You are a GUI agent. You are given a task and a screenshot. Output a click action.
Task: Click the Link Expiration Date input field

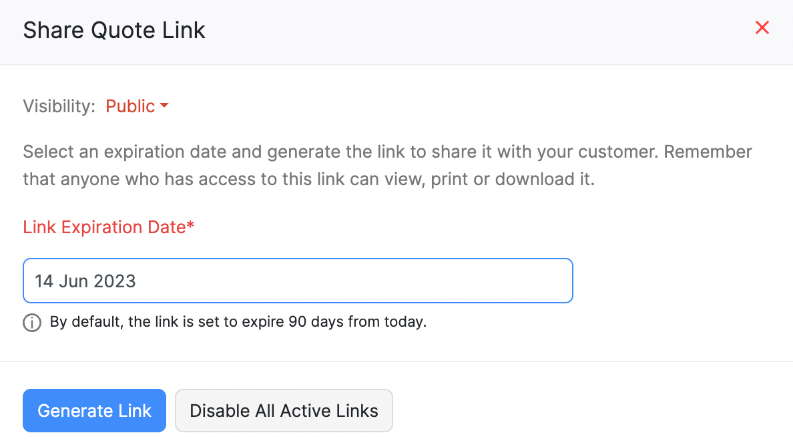tap(298, 281)
